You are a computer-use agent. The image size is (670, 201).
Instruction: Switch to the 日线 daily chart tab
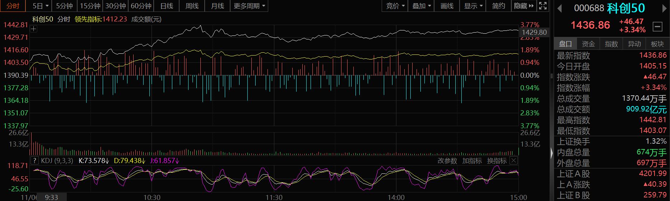point(167,6)
